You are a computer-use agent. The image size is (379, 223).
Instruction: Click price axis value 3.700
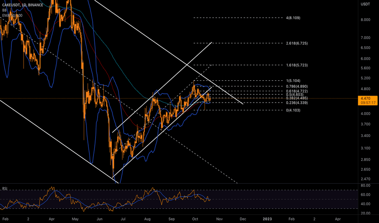[366, 124]
